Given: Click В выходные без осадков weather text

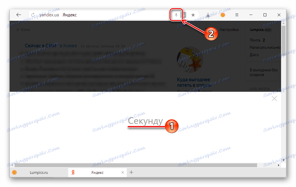Looking at the screenshot, I should point(264,72).
